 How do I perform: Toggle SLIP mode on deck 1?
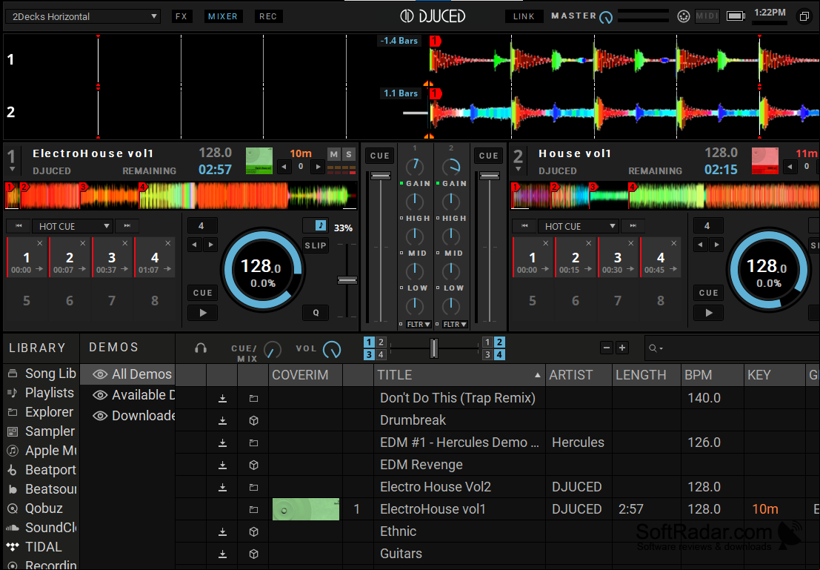(316, 245)
